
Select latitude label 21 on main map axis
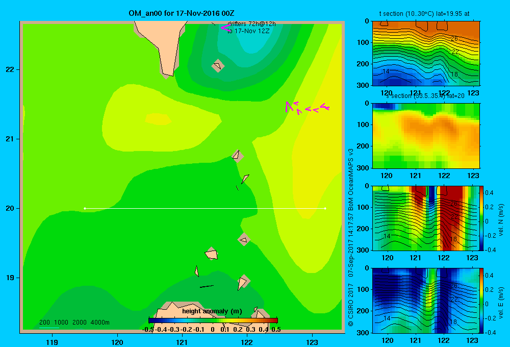point(10,139)
